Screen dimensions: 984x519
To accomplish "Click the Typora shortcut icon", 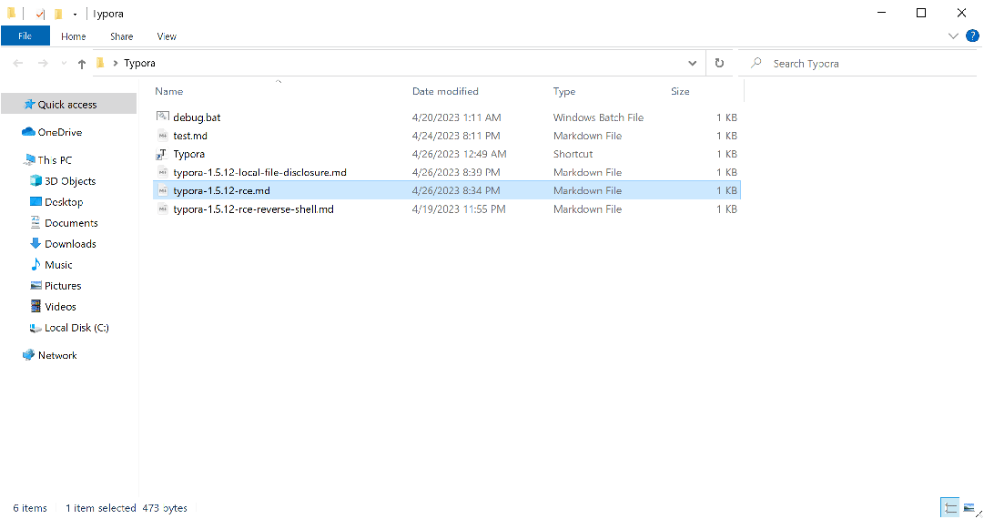I will (x=163, y=154).
